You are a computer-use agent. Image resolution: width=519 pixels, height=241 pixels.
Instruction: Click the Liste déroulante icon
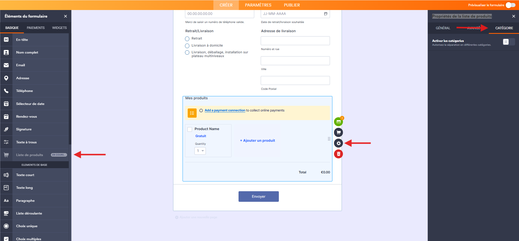[x=6, y=213]
